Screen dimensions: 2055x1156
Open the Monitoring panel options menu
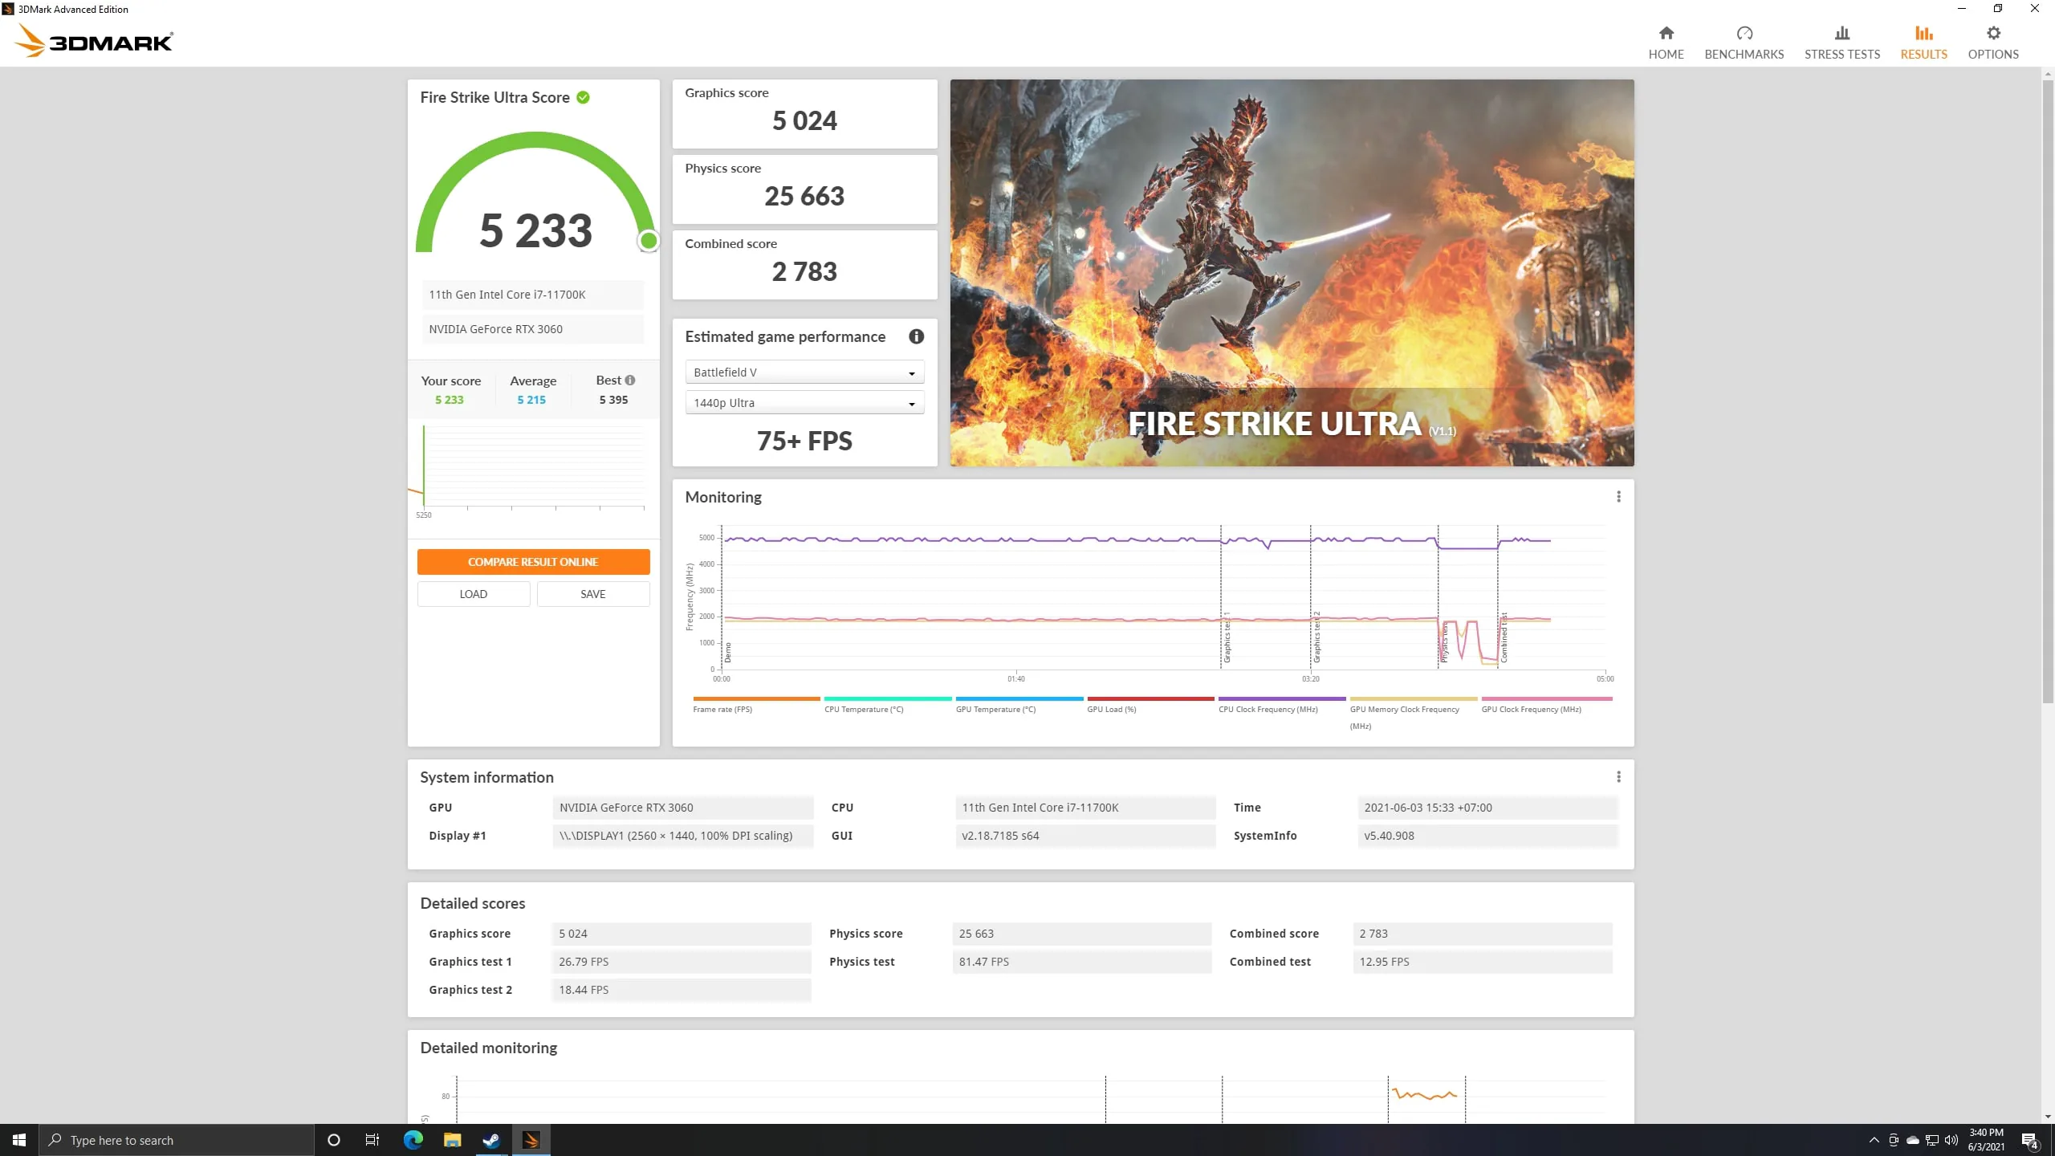1618,497
